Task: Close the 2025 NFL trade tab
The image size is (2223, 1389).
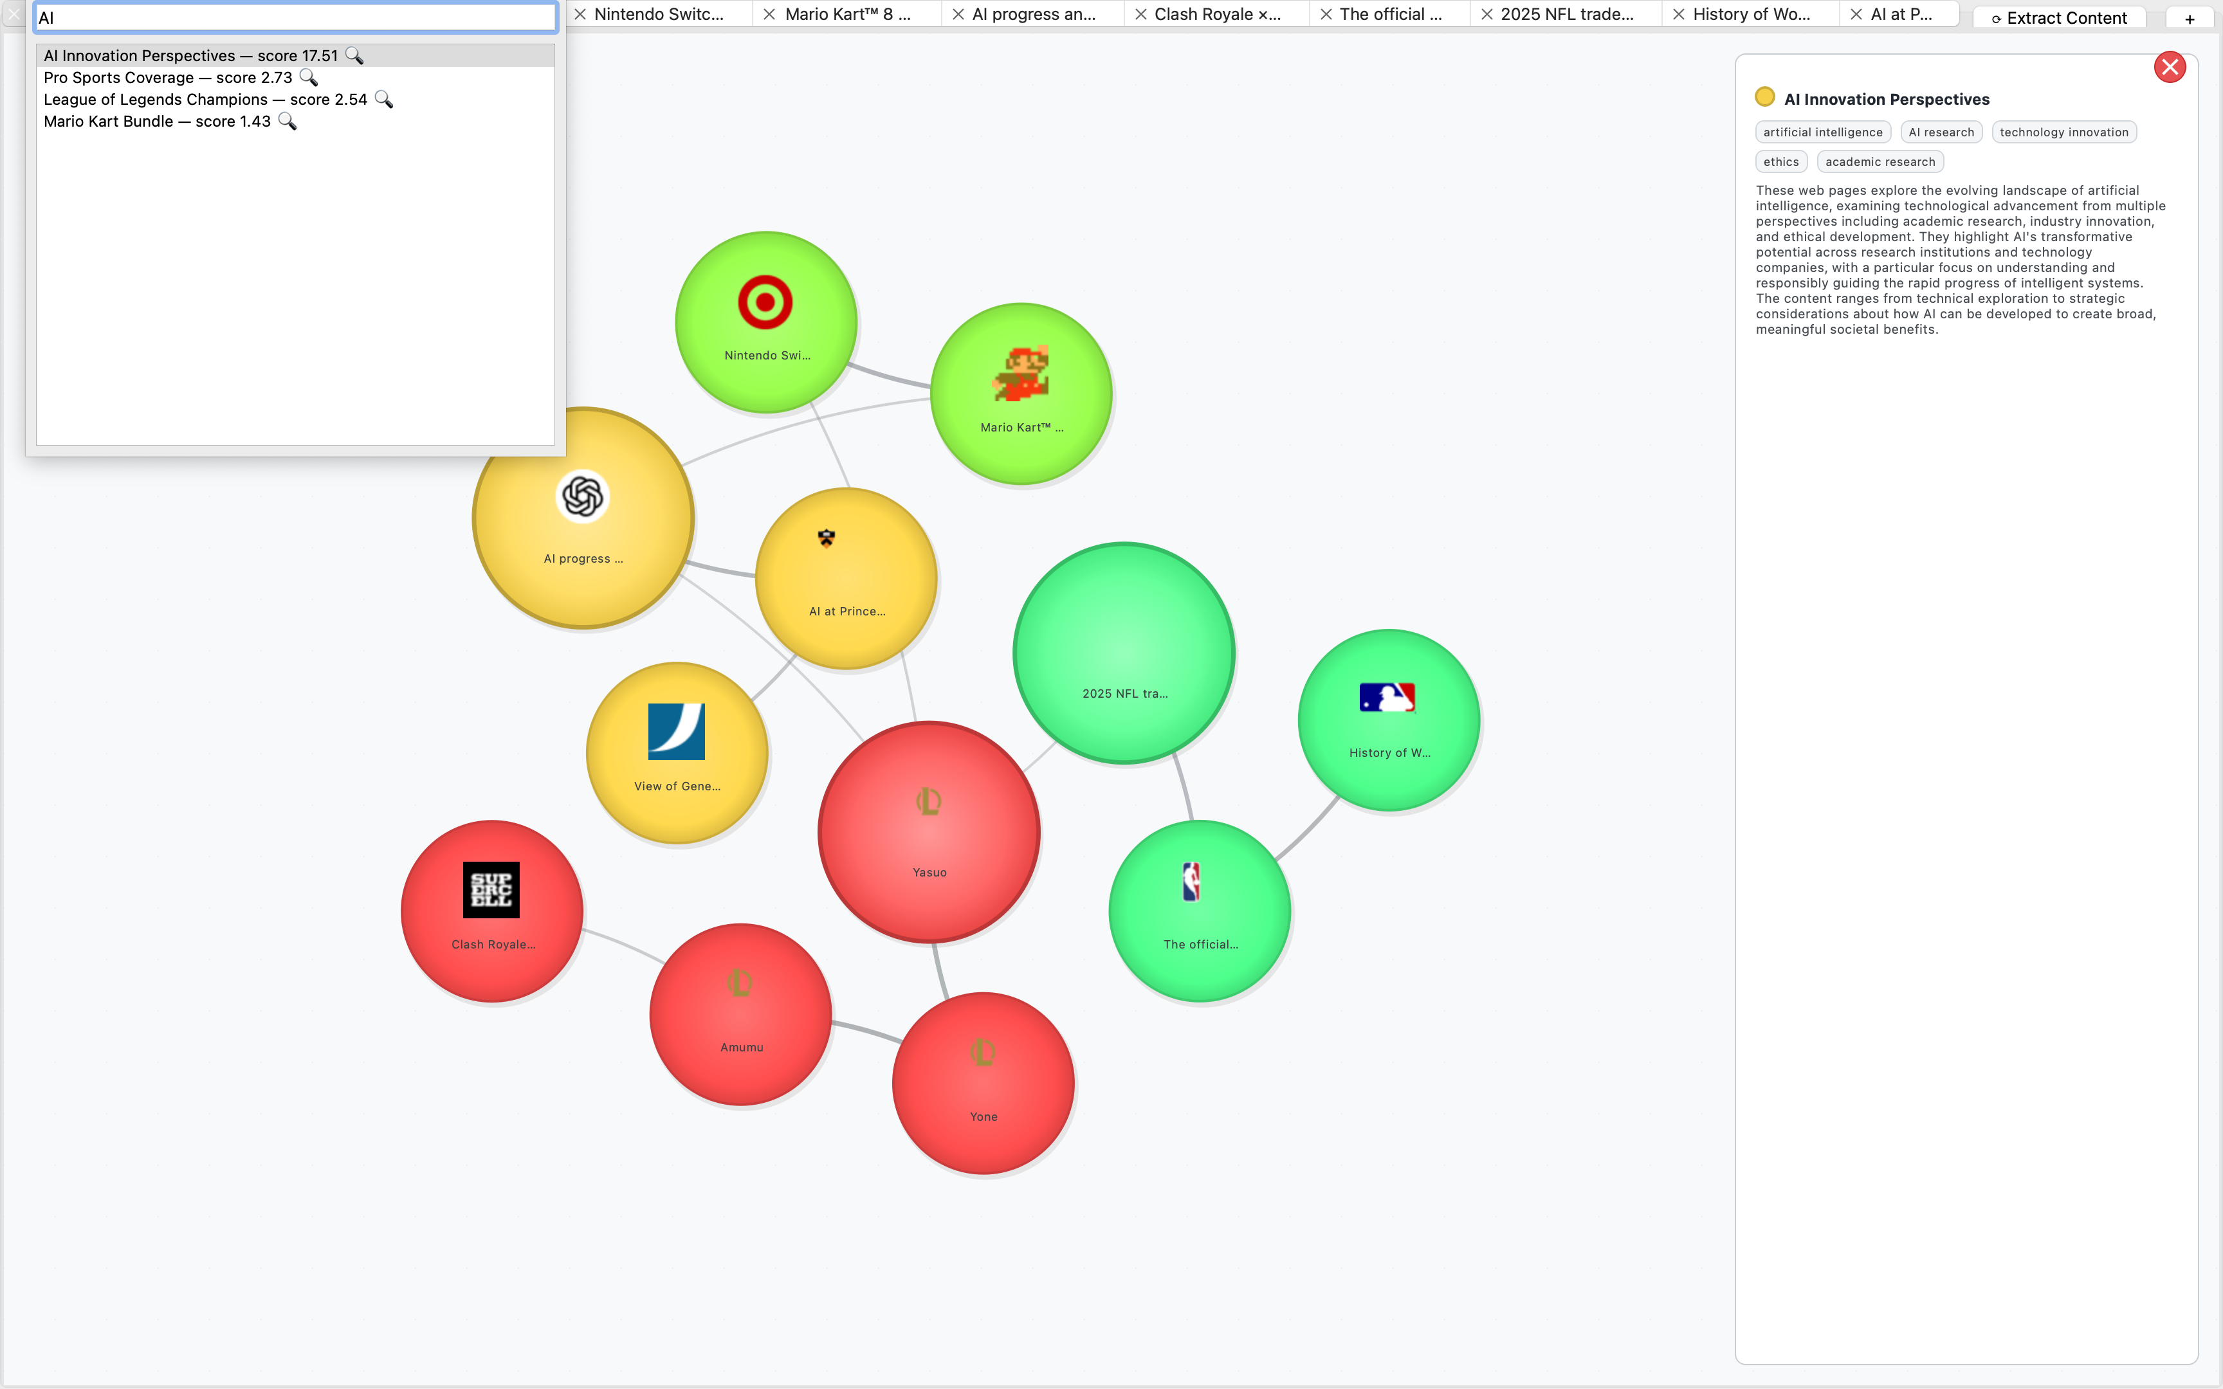Action: point(1487,15)
